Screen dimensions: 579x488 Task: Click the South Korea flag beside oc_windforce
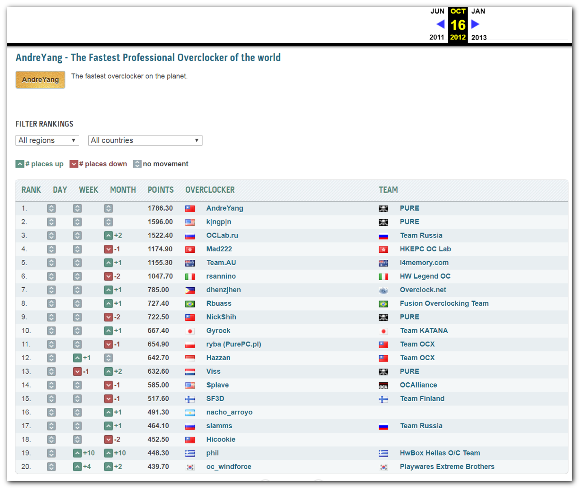[190, 467]
